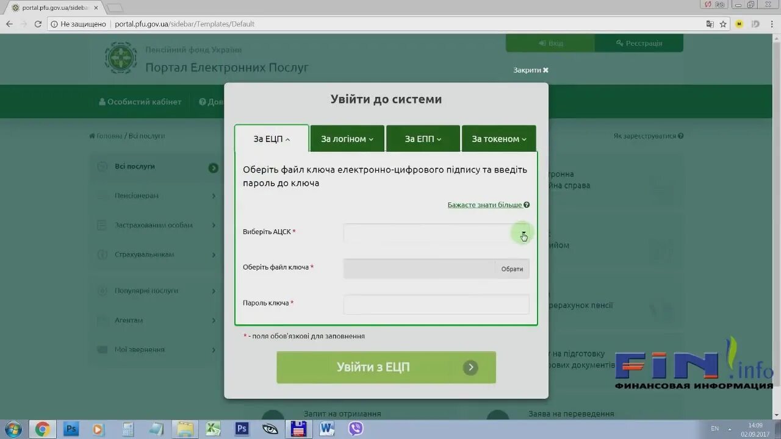Switch to the За токеном tab
The width and height of the screenshot is (781, 439).
click(x=498, y=139)
